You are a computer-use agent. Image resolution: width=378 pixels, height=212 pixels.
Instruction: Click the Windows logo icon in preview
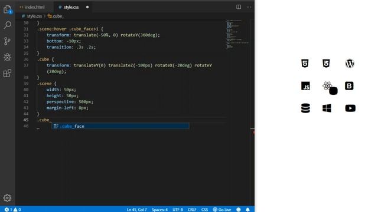pyautogui.click(x=327, y=108)
